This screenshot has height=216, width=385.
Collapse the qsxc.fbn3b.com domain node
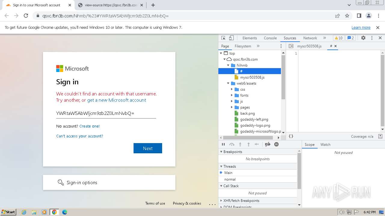pos(225,59)
